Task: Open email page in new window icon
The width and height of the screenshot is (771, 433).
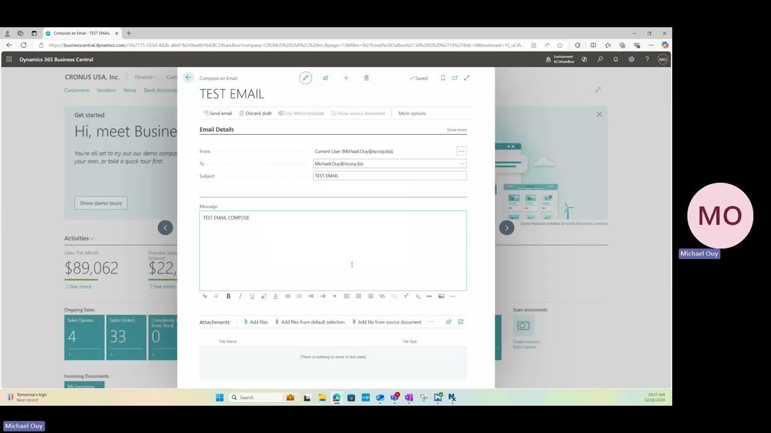Action: (x=455, y=78)
